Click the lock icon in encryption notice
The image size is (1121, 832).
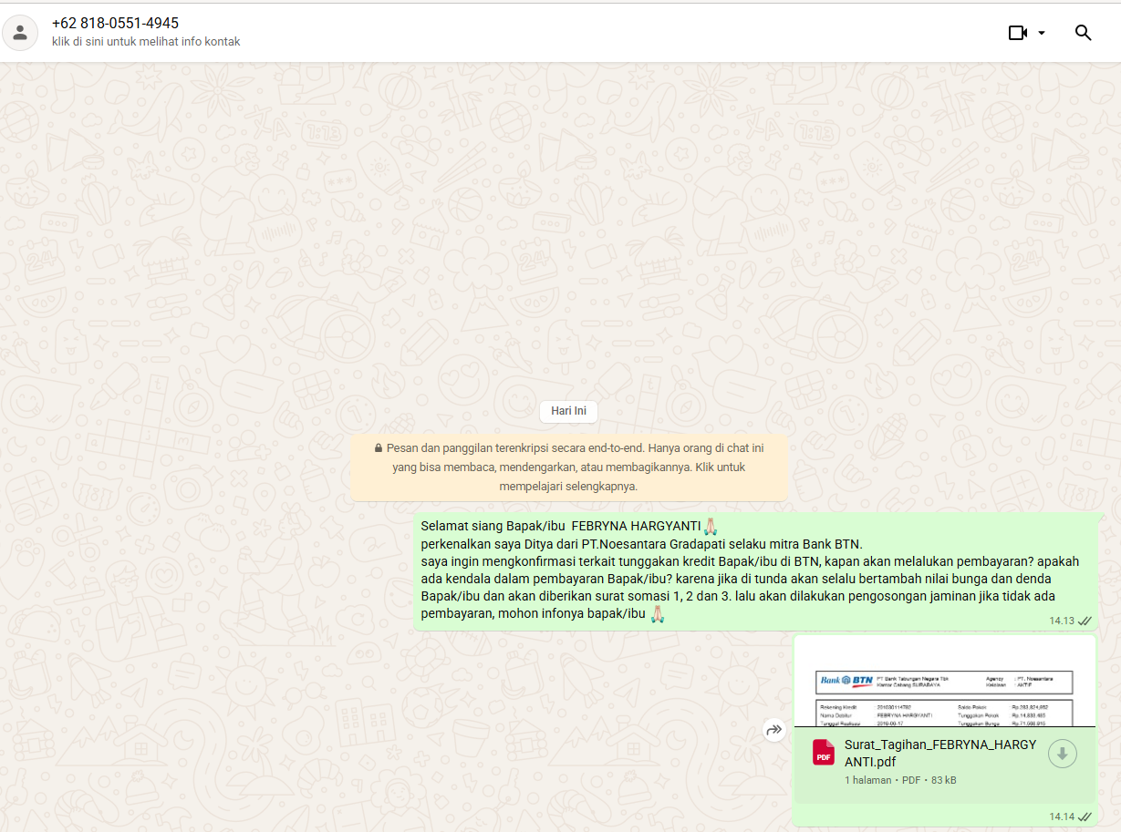[378, 448]
